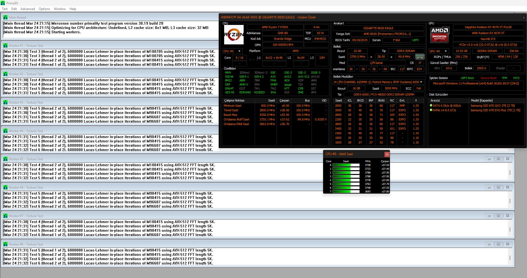The height and width of the screenshot is (278, 527).
Task: Close the Worker #7 window
Action: click(x=508, y=216)
